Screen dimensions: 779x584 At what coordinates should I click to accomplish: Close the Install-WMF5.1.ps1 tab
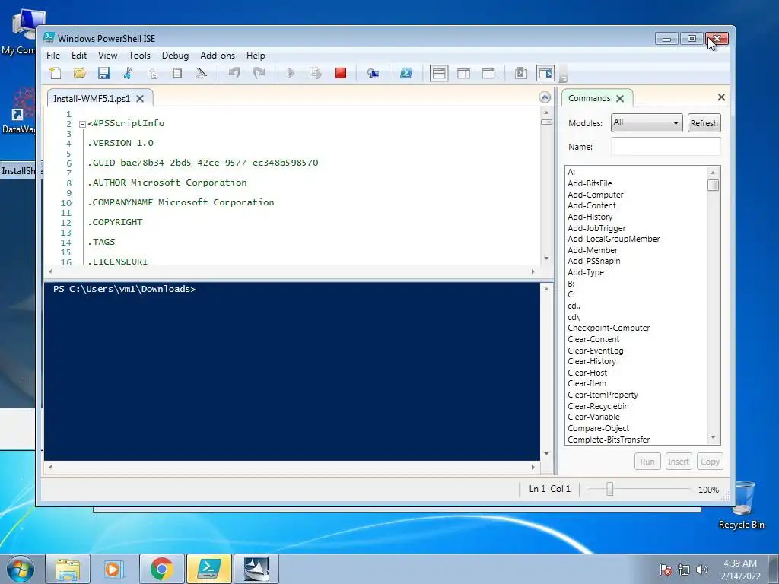coord(140,98)
